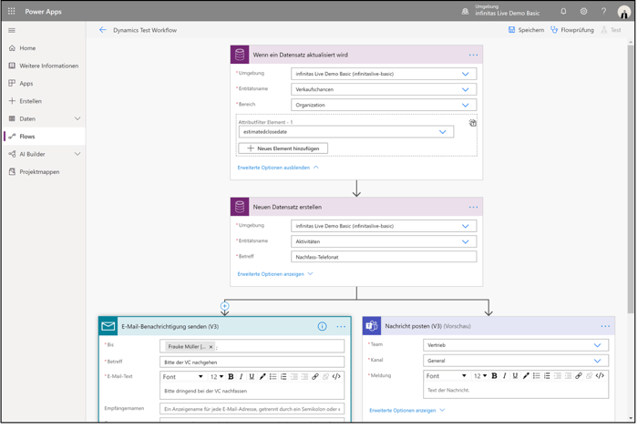Expand the AI Builder navigation group
Screen dimensions: 638x429
[77, 154]
